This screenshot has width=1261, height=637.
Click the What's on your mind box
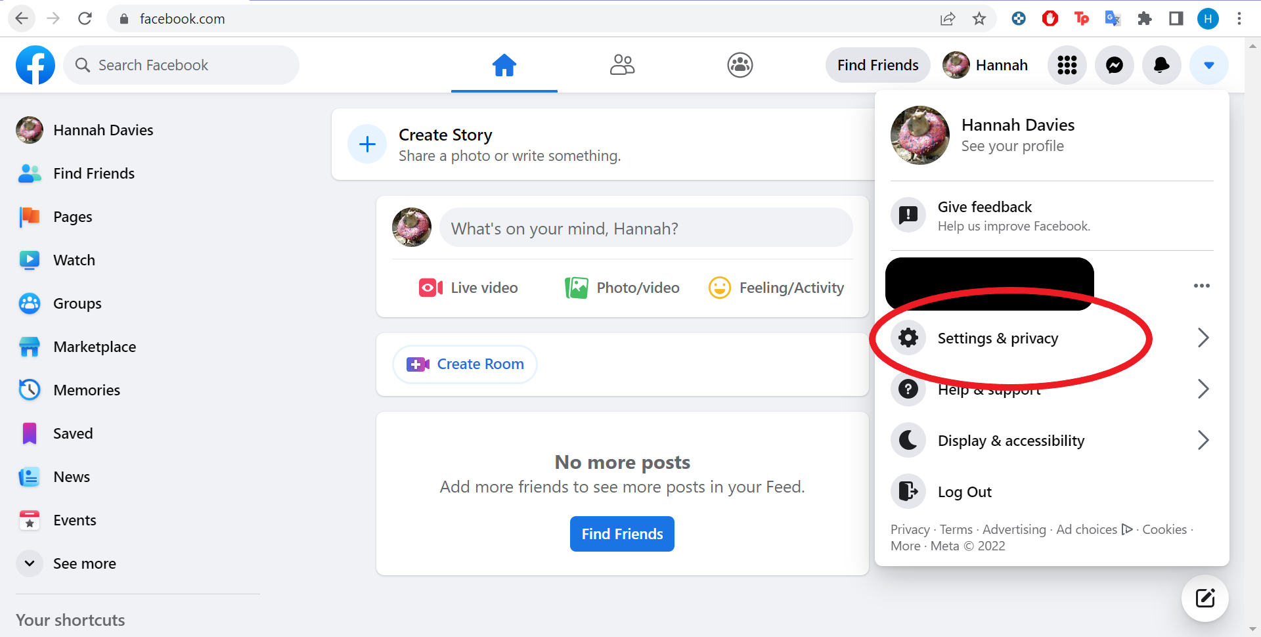[646, 228]
